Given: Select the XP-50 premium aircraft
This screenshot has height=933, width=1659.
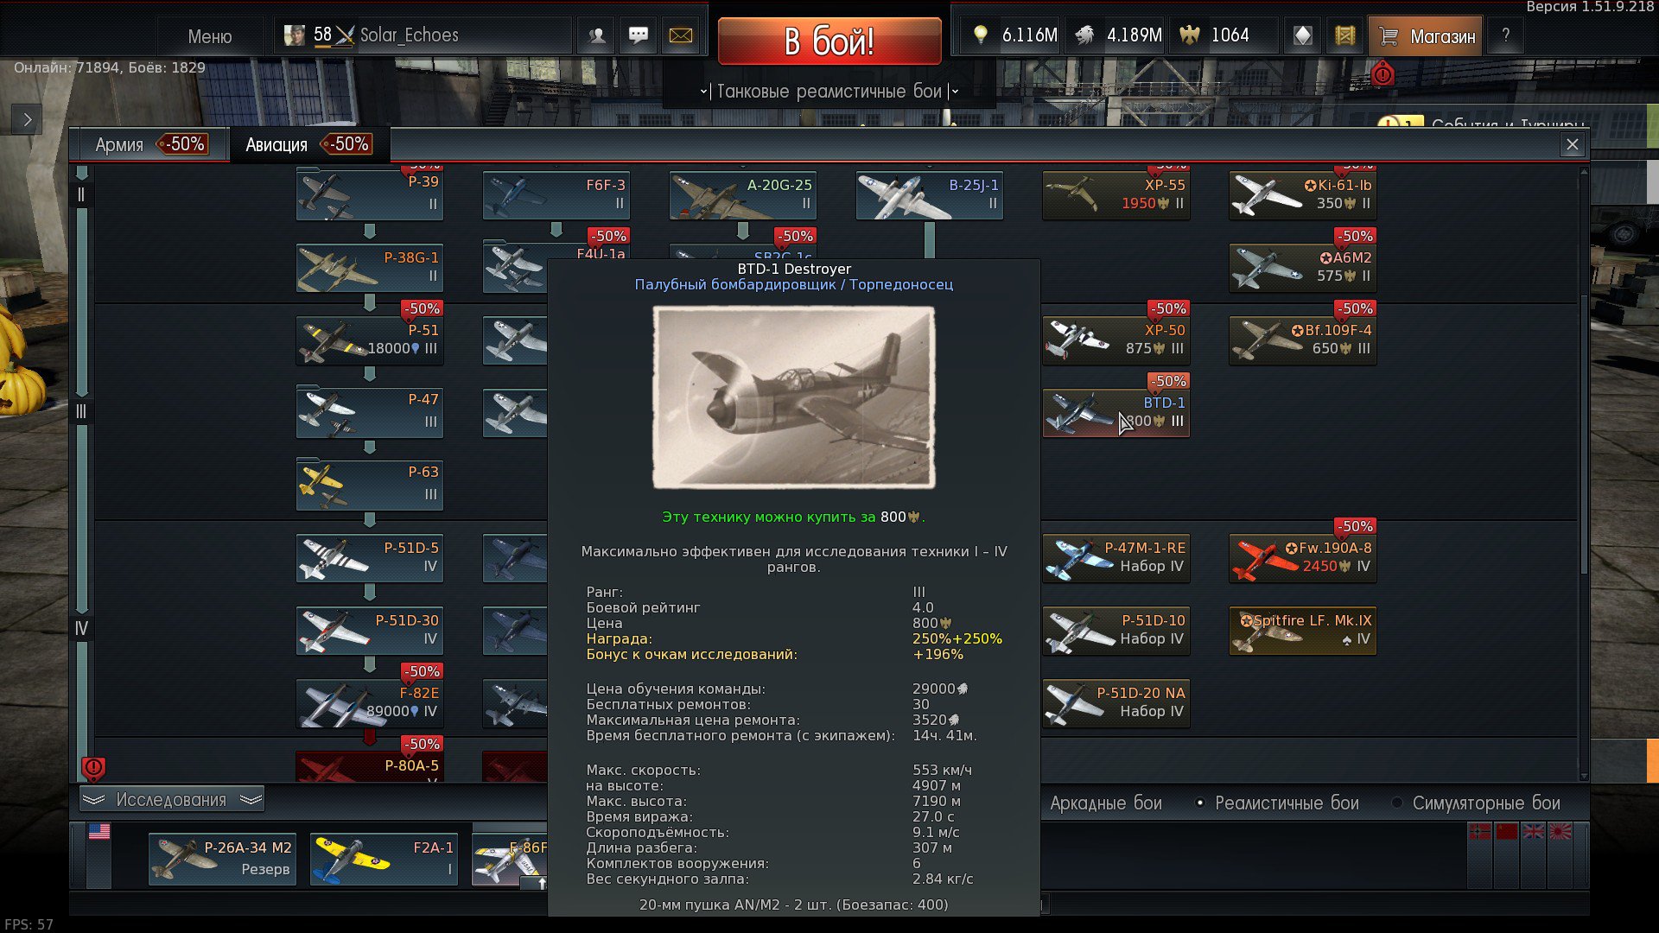Looking at the screenshot, I should pos(1116,340).
